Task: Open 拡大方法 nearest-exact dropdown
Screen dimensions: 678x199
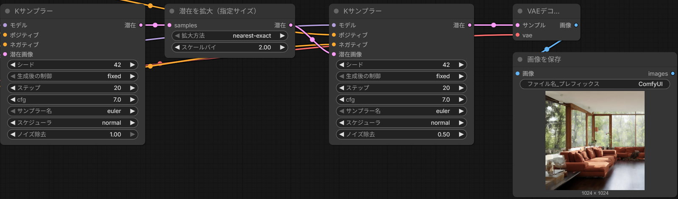Action: click(230, 36)
